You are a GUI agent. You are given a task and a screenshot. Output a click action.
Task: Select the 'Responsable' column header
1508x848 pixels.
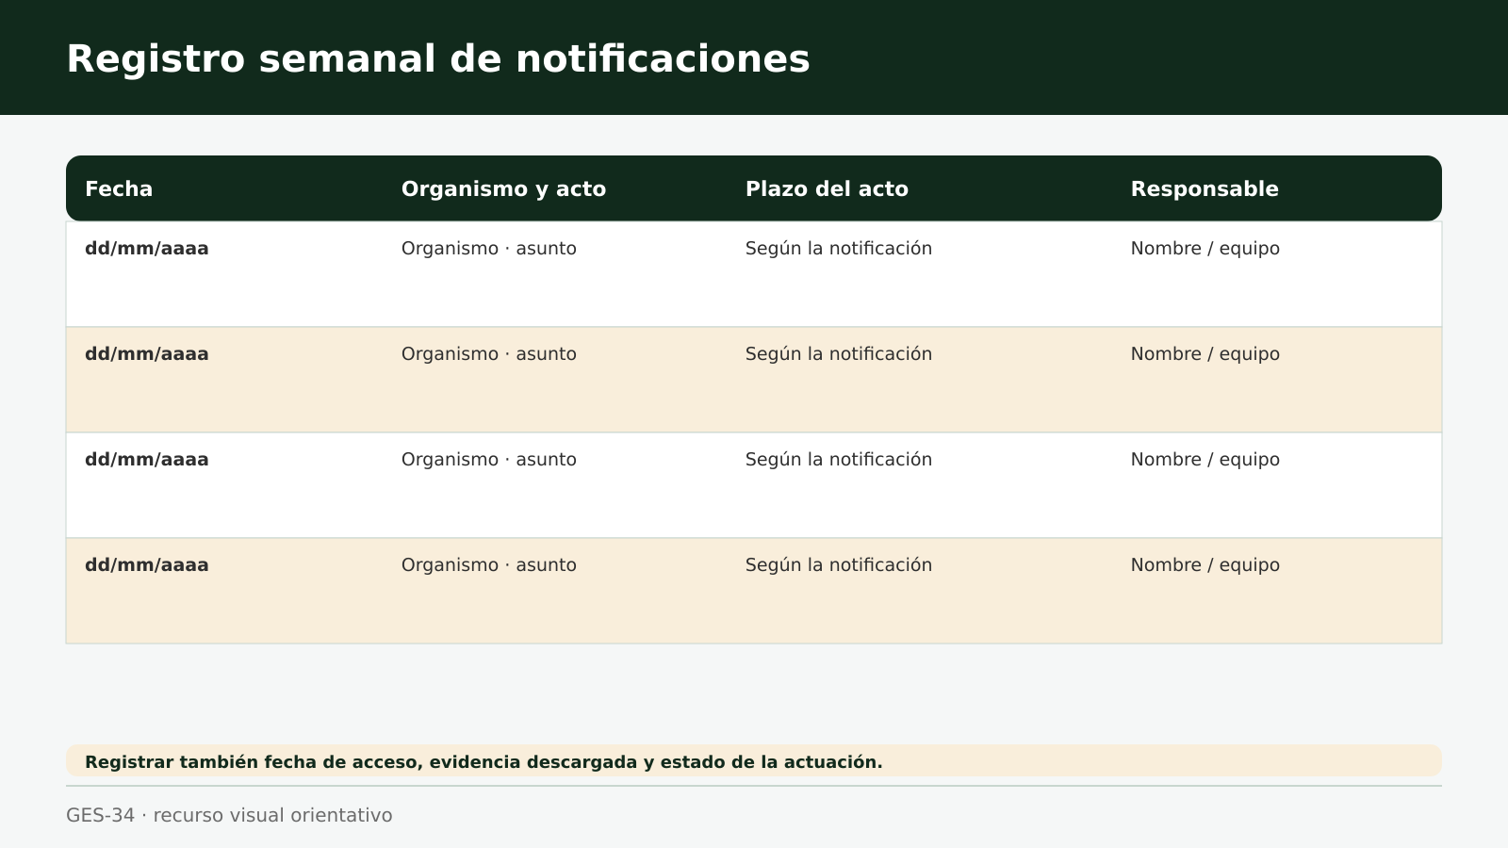pyautogui.click(x=1205, y=188)
